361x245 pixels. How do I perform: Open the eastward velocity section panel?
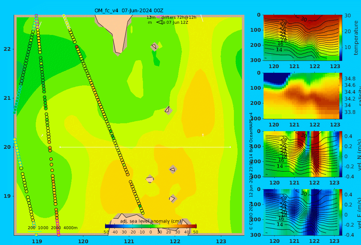301,212
